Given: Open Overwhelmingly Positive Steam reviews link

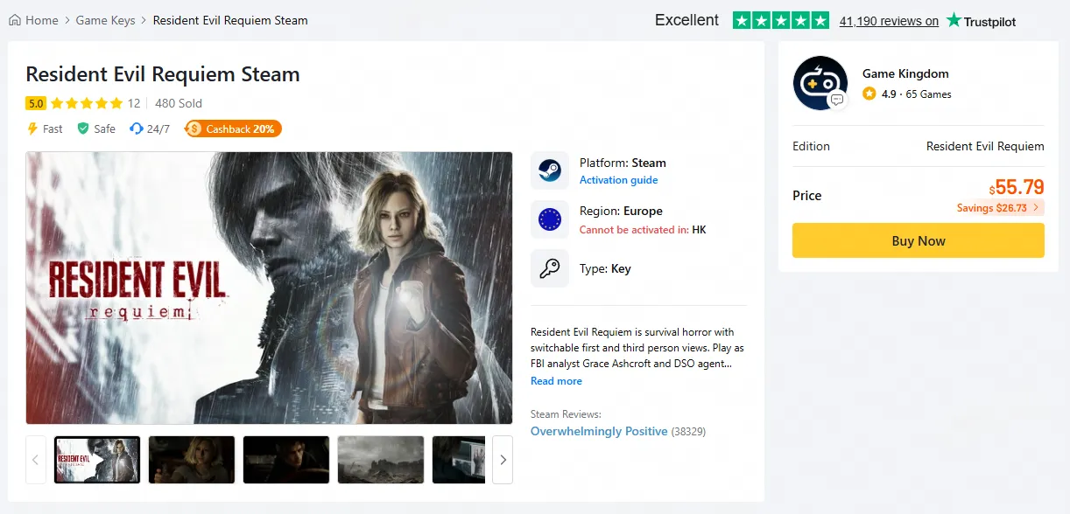Looking at the screenshot, I should pyautogui.click(x=599, y=431).
